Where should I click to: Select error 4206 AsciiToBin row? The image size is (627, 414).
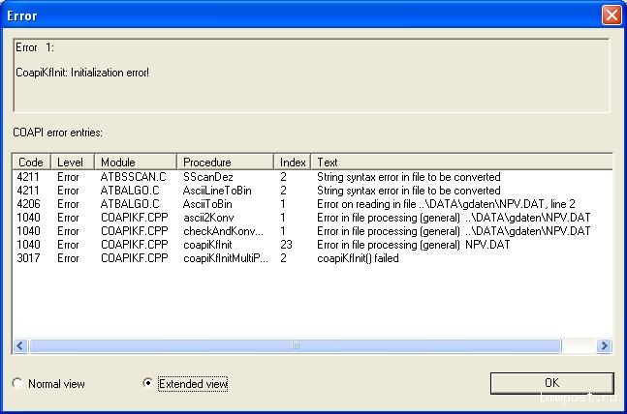pos(208,204)
